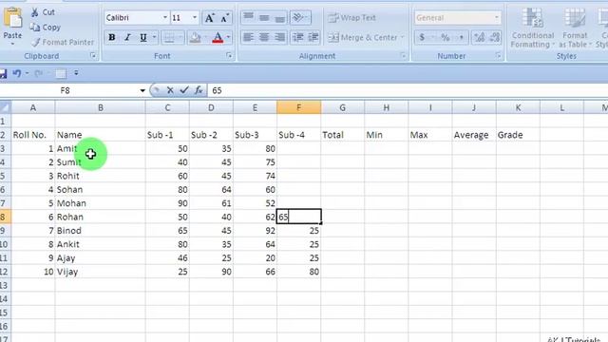Image resolution: width=608 pixels, height=342 pixels.
Task: Select the Average header cell
Action: click(474, 135)
